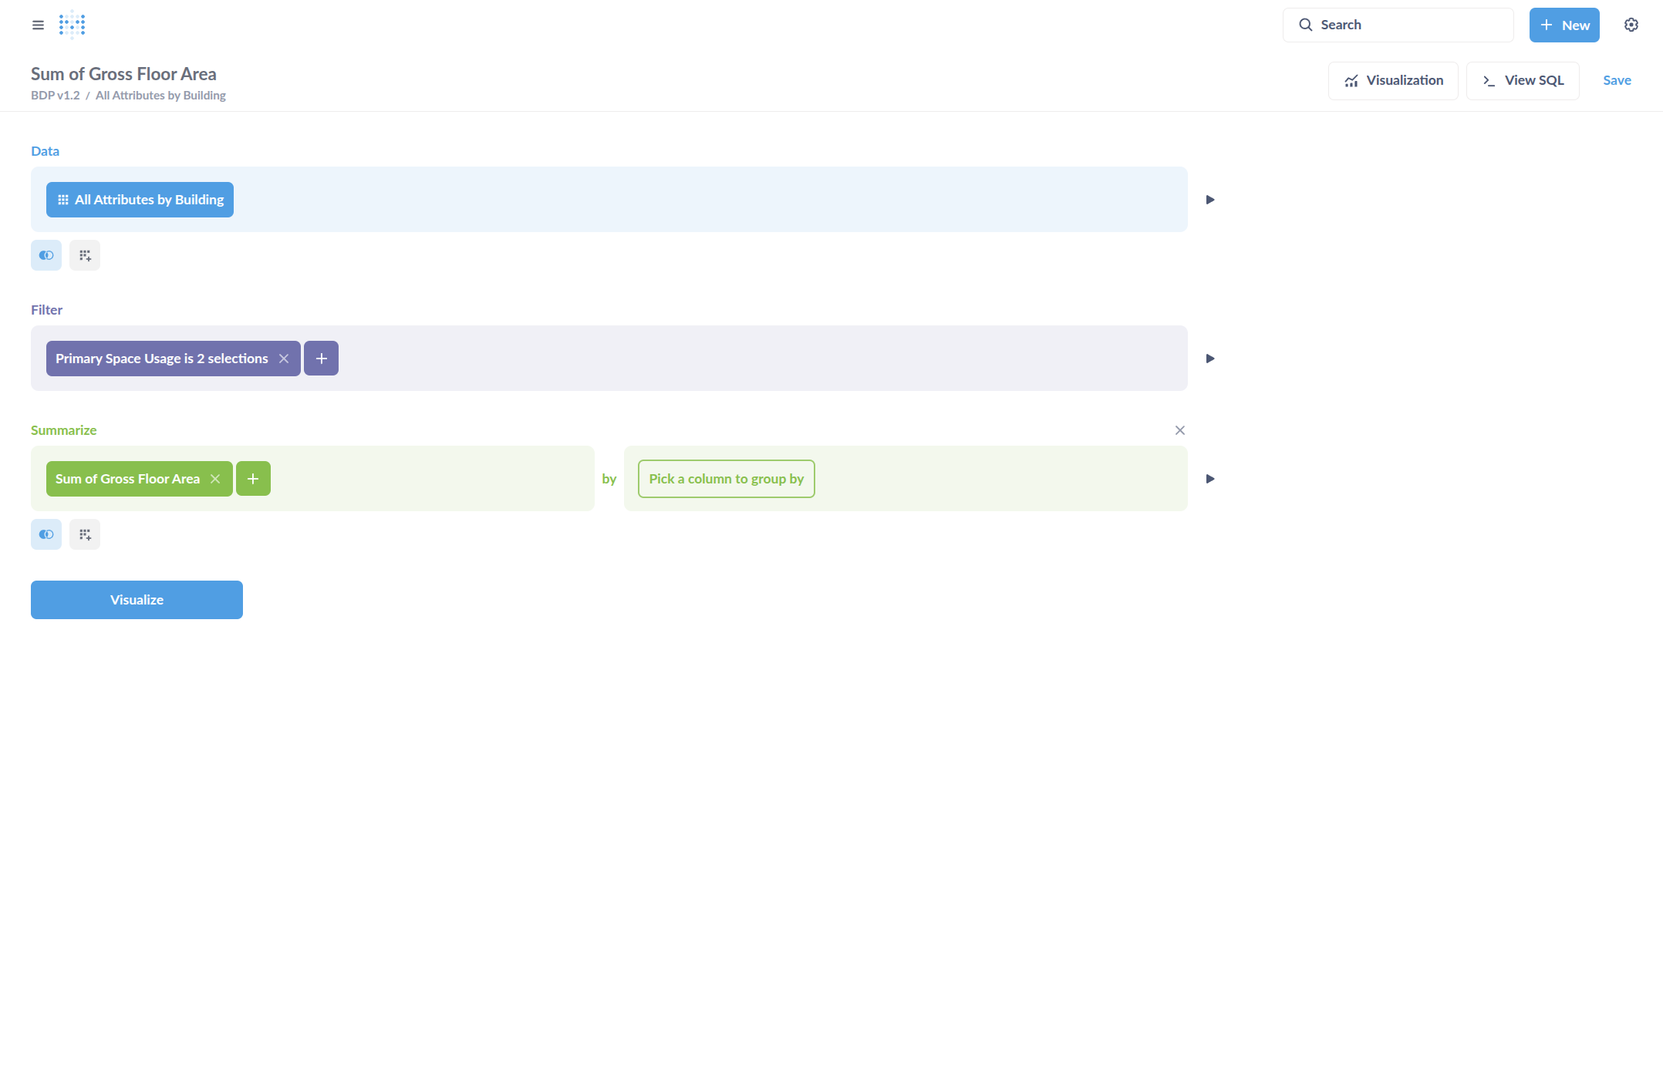Screen dimensions: 1663x1071
Task: Delete the Summarize step
Action: (x=1179, y=430)
